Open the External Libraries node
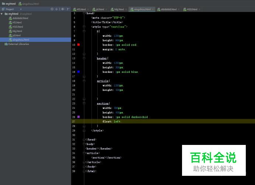This screenshot has width=255, height=185. (x=17, y=44)
